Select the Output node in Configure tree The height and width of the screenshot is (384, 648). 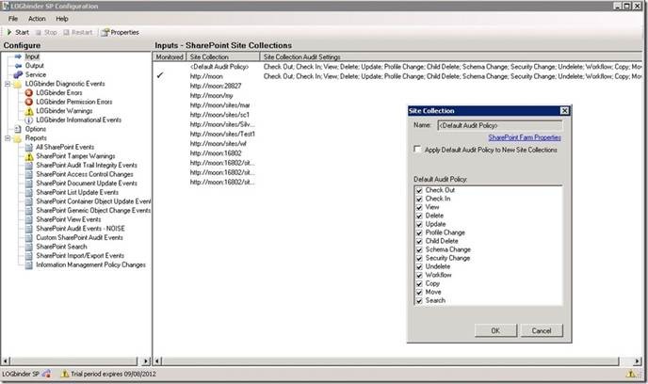(34, 66)
